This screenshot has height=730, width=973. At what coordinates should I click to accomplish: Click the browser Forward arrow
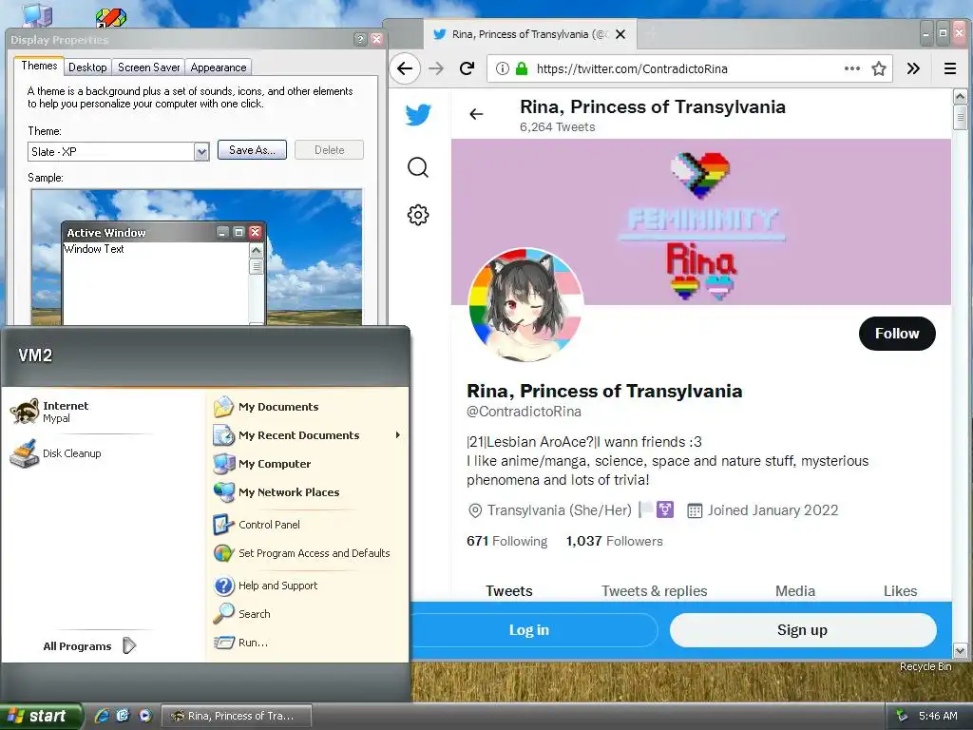point(436,68)
